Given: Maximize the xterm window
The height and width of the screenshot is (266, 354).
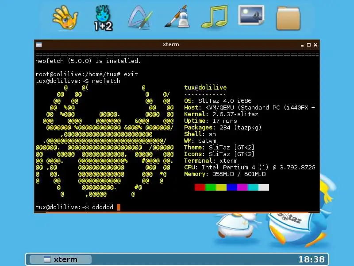Looking at the screenshot, I should click(x=308, y=45).
